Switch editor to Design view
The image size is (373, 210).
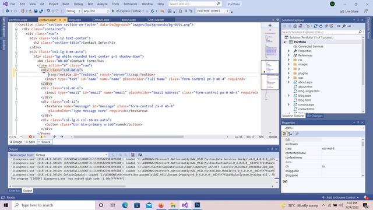[x=16, y=142]
